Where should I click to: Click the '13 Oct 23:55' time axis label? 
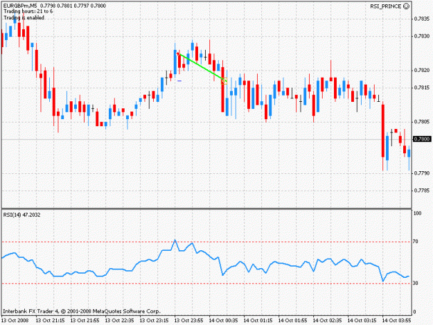tap(188, 321)
